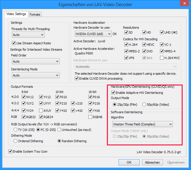This screenshot has width=191, height=170.
Task: Enable H.264 MVC codec checkbox
Action: click(x=162, y=58)
